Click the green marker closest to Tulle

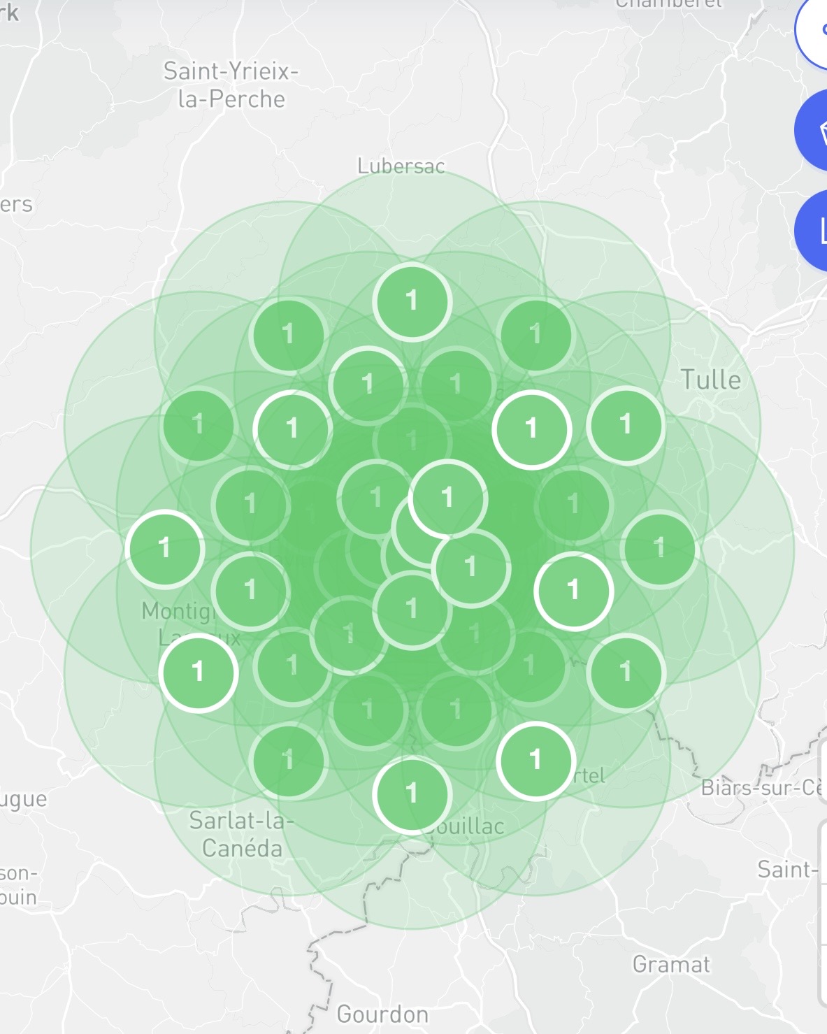coord(624,423)
